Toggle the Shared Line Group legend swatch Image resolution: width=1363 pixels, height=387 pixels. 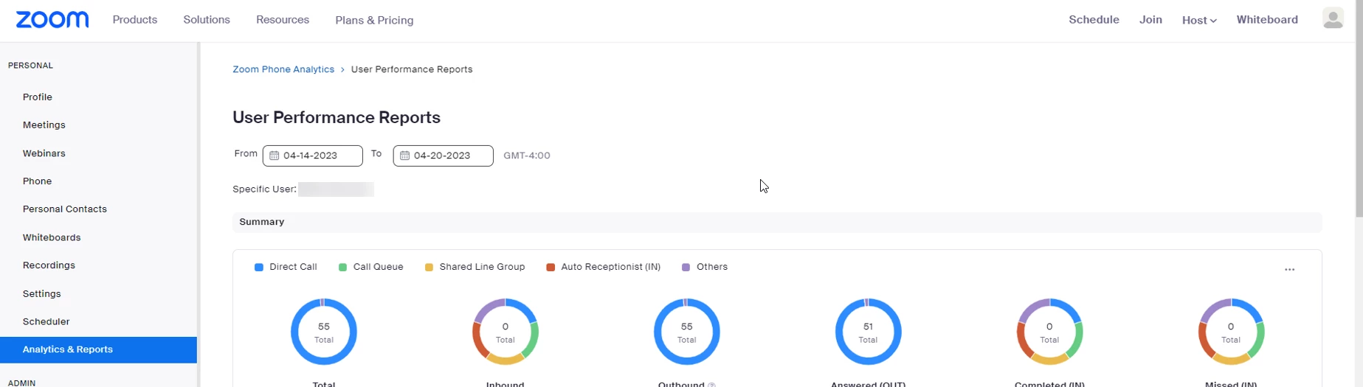(429, 268)
